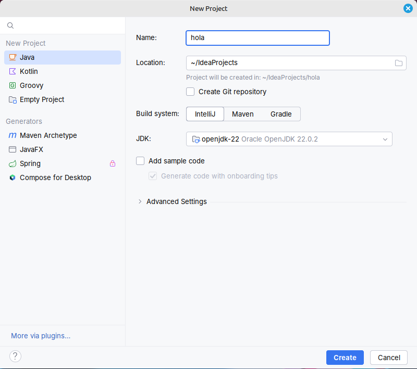Expand the Advanced Settings section
This screenshot has height=369, width=417.
tap(140, 201)
